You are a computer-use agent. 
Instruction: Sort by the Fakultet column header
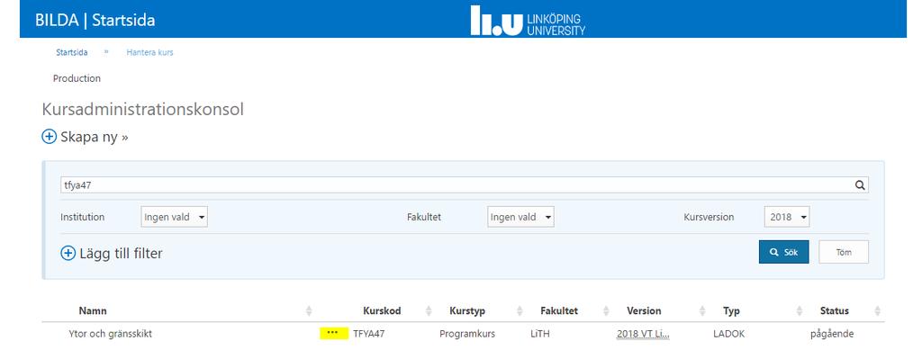tap(559, 310)
